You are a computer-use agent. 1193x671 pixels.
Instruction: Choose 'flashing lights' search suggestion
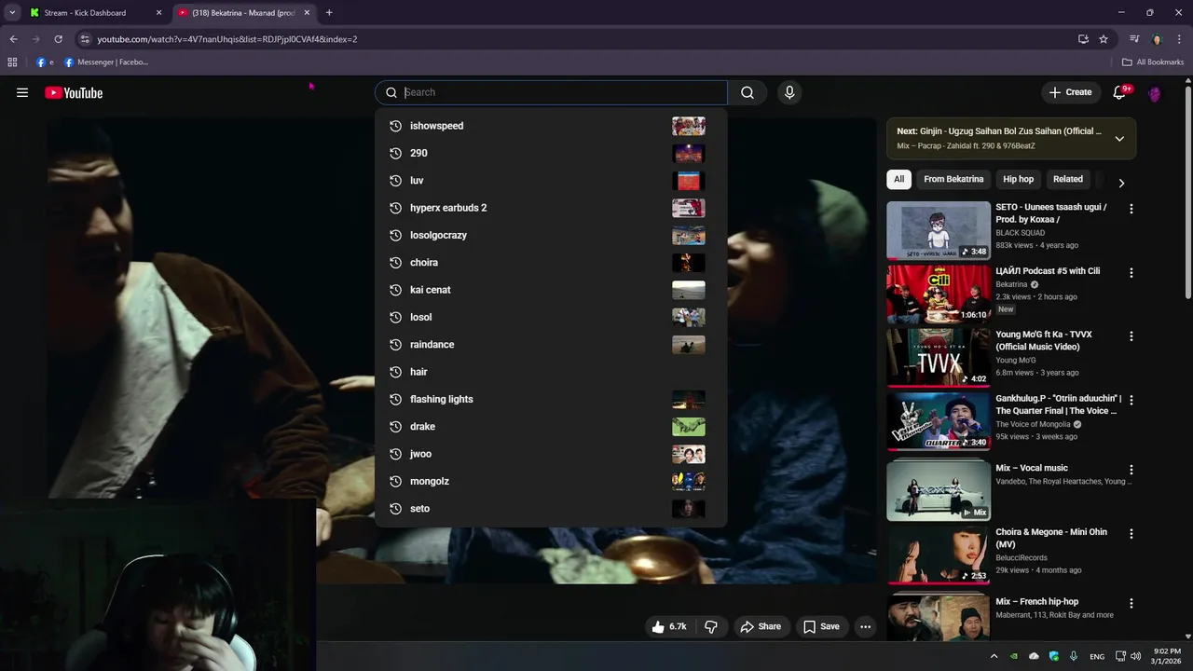pos(551,399)
